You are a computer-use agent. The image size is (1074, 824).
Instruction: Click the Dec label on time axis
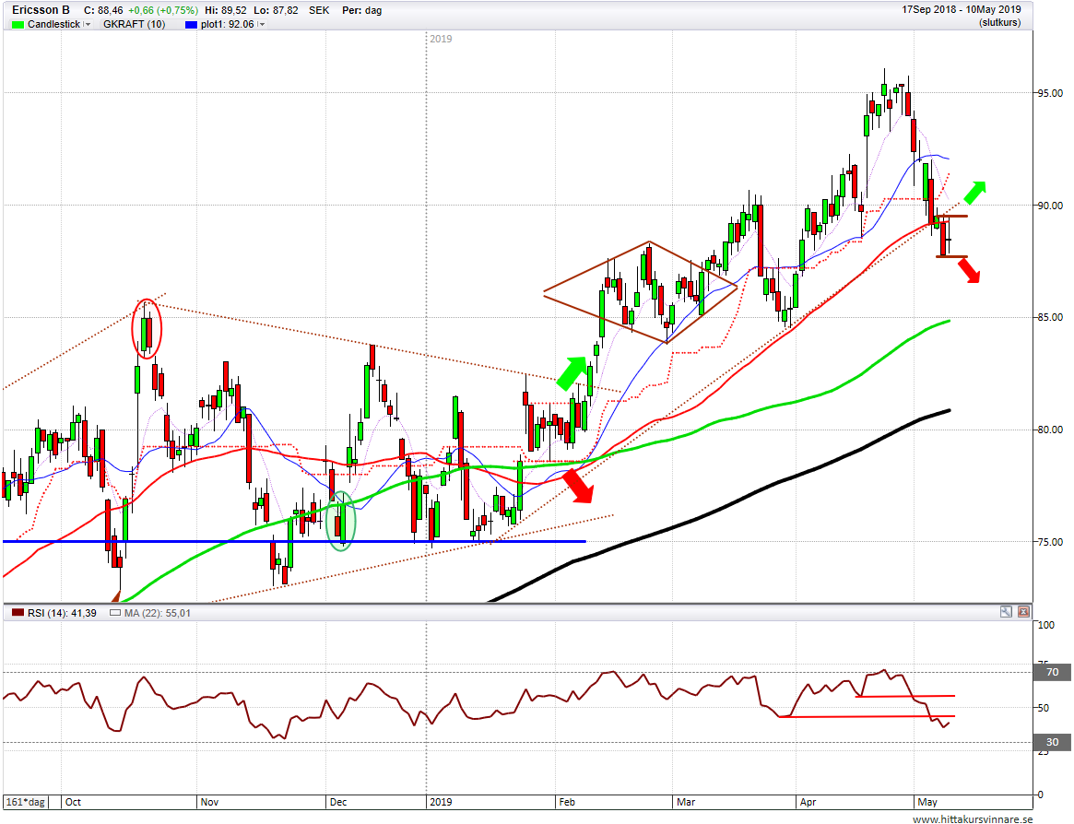(x=338, y=801)
